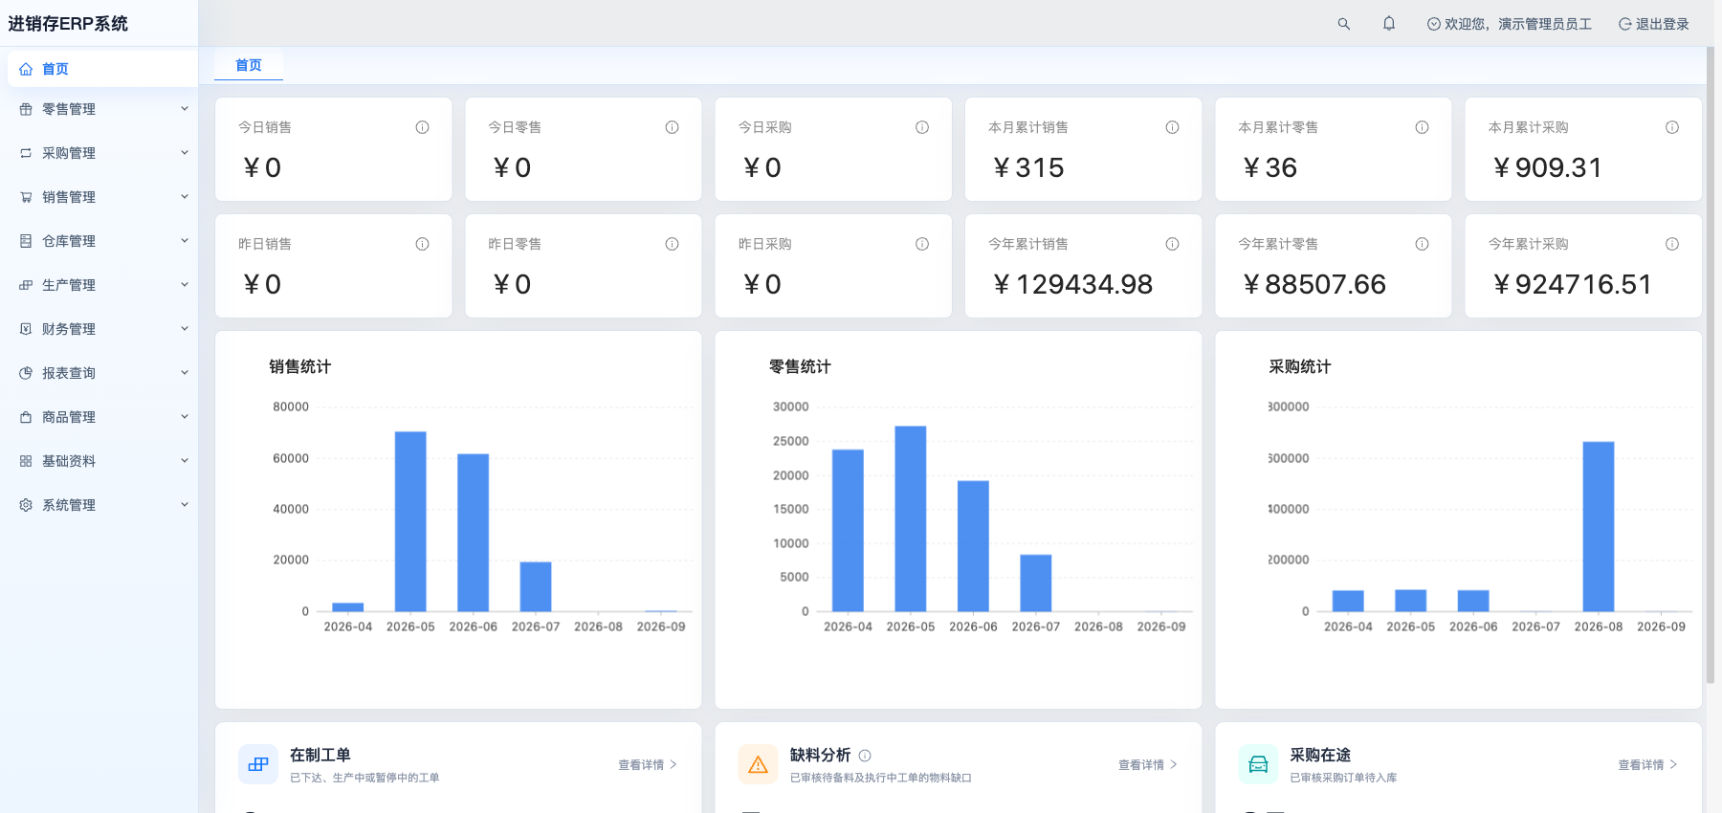
Task: Select the 首页 tab at top
Action: point(249,65)
